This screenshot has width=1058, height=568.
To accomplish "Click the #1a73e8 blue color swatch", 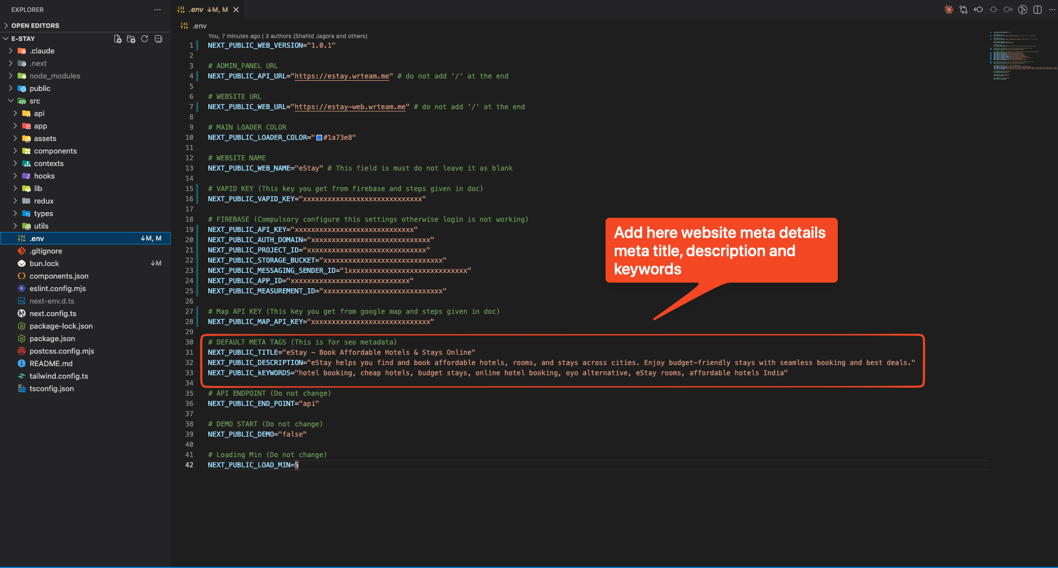I will point(319,138).
